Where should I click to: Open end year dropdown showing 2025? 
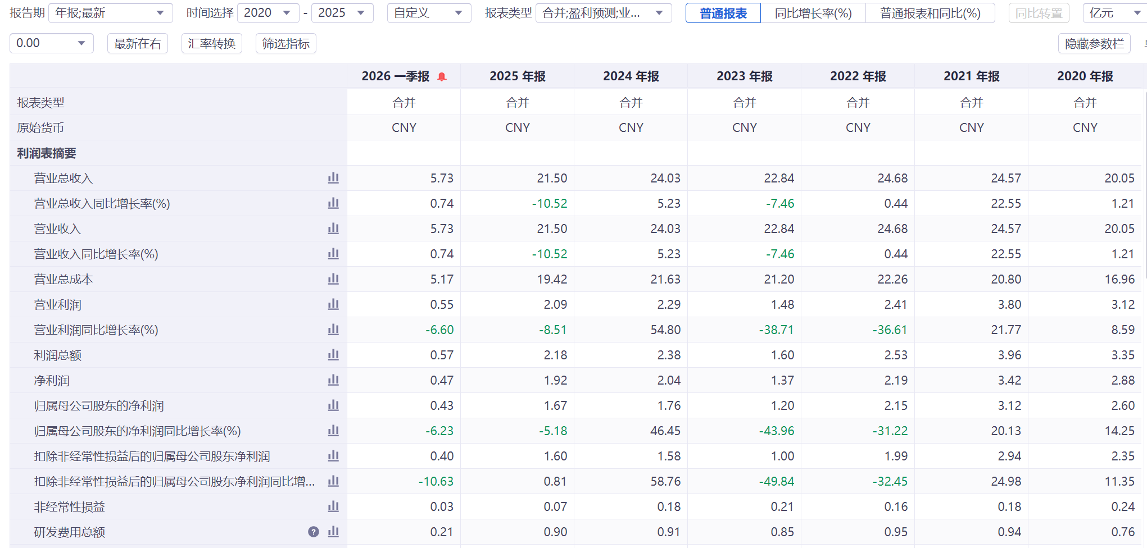click(342, 13)
